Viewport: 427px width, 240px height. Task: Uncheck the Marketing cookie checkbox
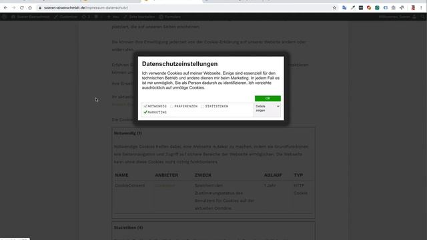(145, 112)
